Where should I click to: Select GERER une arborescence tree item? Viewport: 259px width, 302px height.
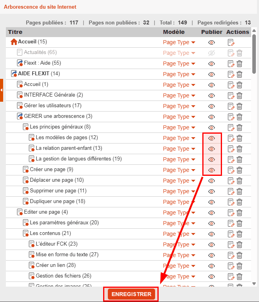click(58, 116)
